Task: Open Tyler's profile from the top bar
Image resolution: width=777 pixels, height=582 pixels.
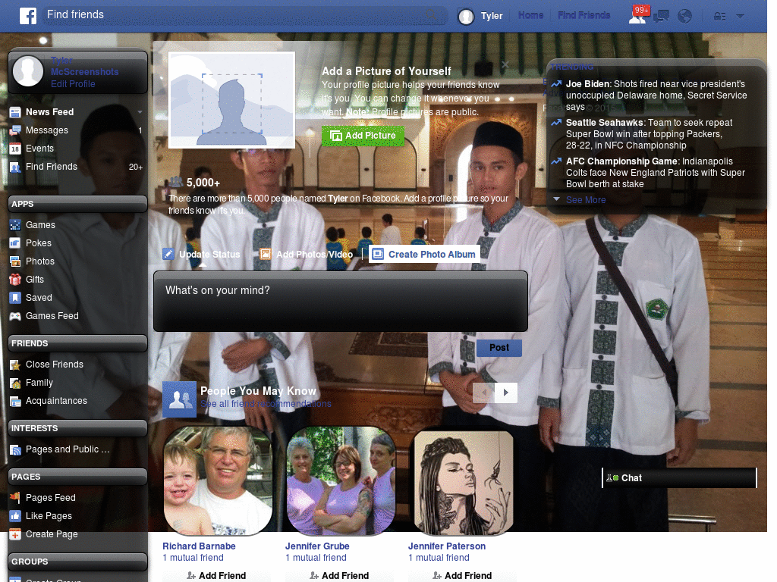Action: 480,16
